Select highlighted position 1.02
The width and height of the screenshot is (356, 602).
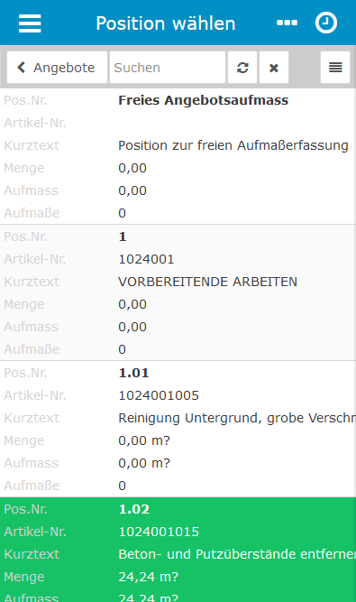tap(178, 550)
